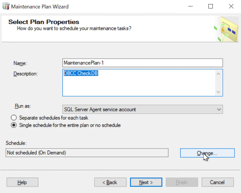Close the wizard using the X button
The image size is (241, 193).
[231, 6]
